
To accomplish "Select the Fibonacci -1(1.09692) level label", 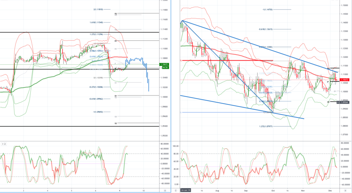I will coord(97,112).
